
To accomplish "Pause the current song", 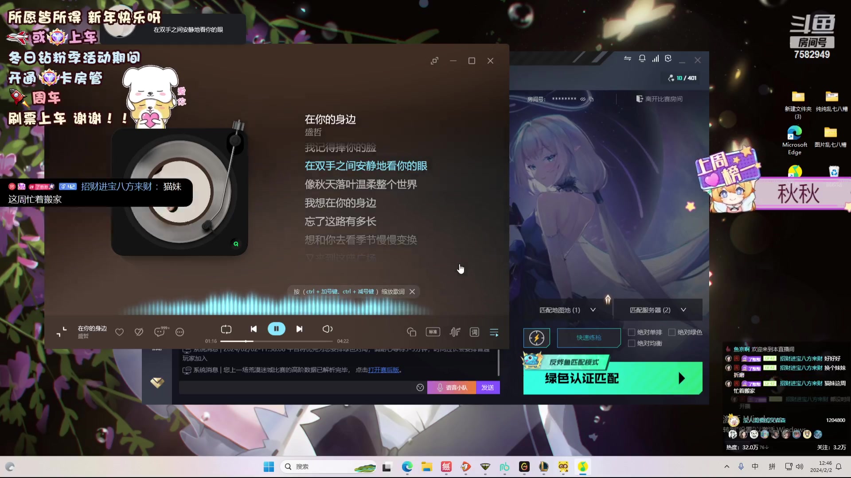I will coord(276,329).
